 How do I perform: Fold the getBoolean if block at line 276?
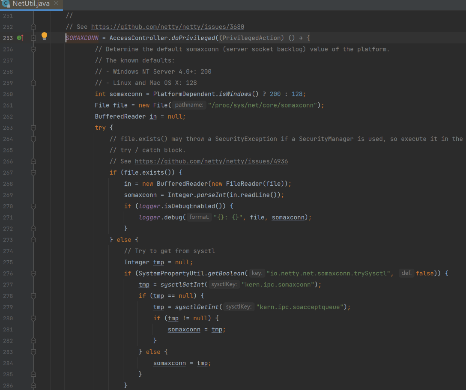pyautogui.click(x=33, y=273)
